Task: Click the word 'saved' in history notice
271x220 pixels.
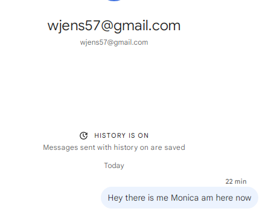Action: pos(174,147)
